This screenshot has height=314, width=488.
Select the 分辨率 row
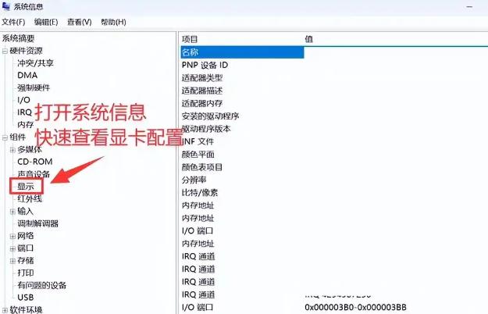(194, 180)
